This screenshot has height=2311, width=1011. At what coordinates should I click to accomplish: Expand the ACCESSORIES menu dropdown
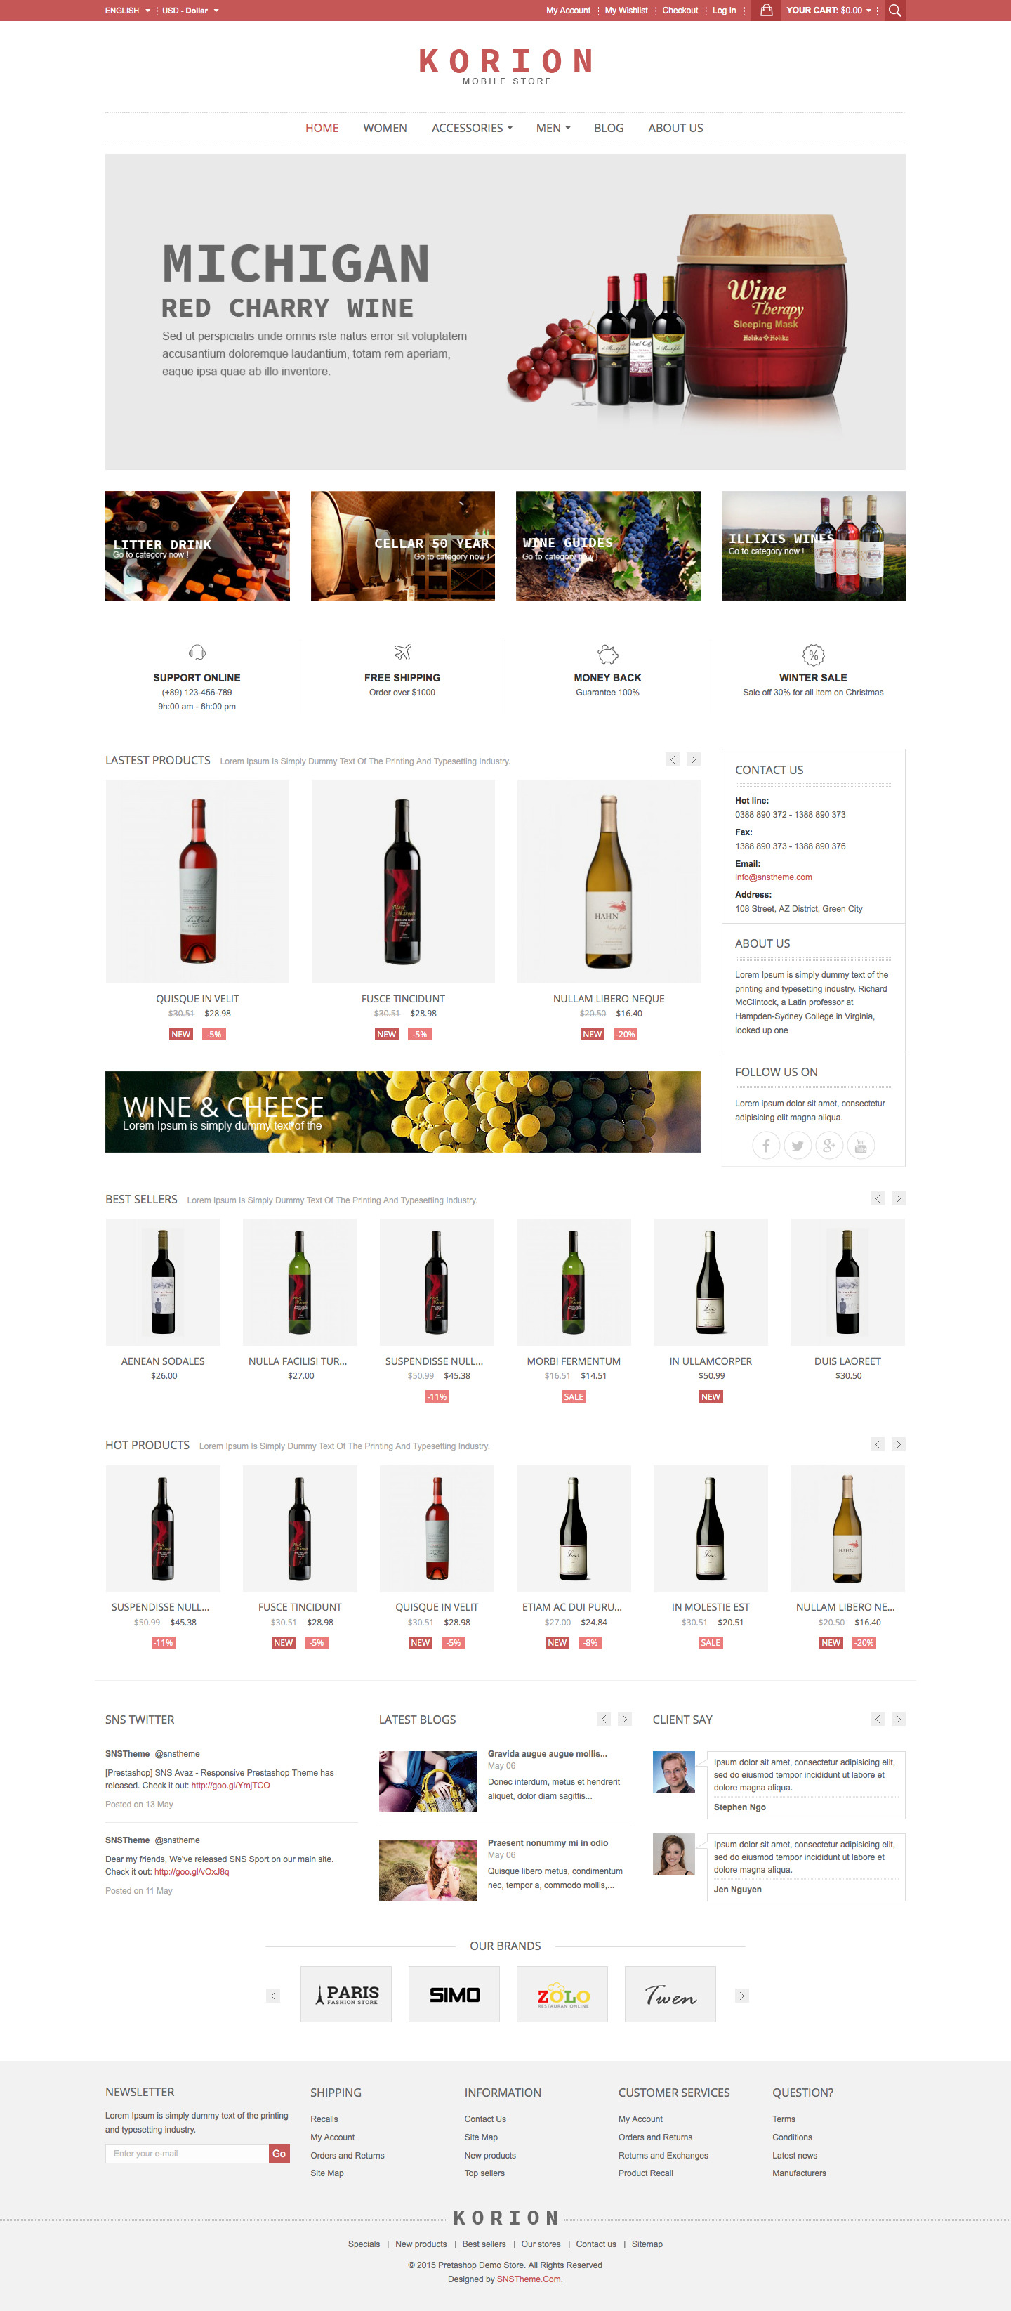(472, 129)
